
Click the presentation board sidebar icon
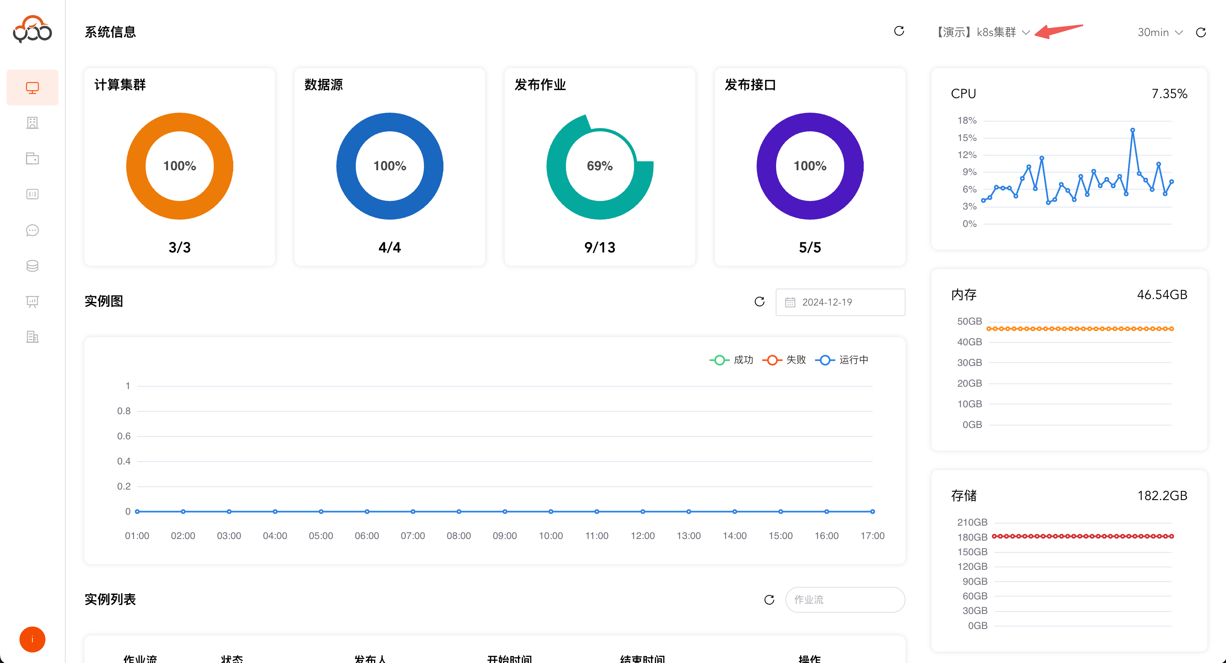32,302
